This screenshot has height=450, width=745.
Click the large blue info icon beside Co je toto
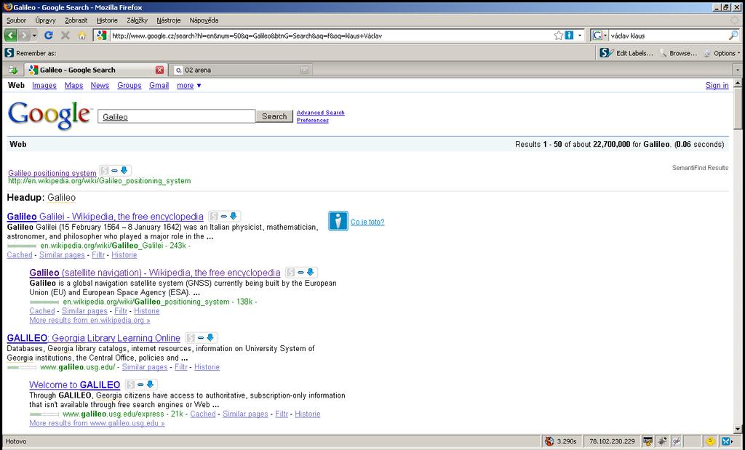click(x=338, y=221)
